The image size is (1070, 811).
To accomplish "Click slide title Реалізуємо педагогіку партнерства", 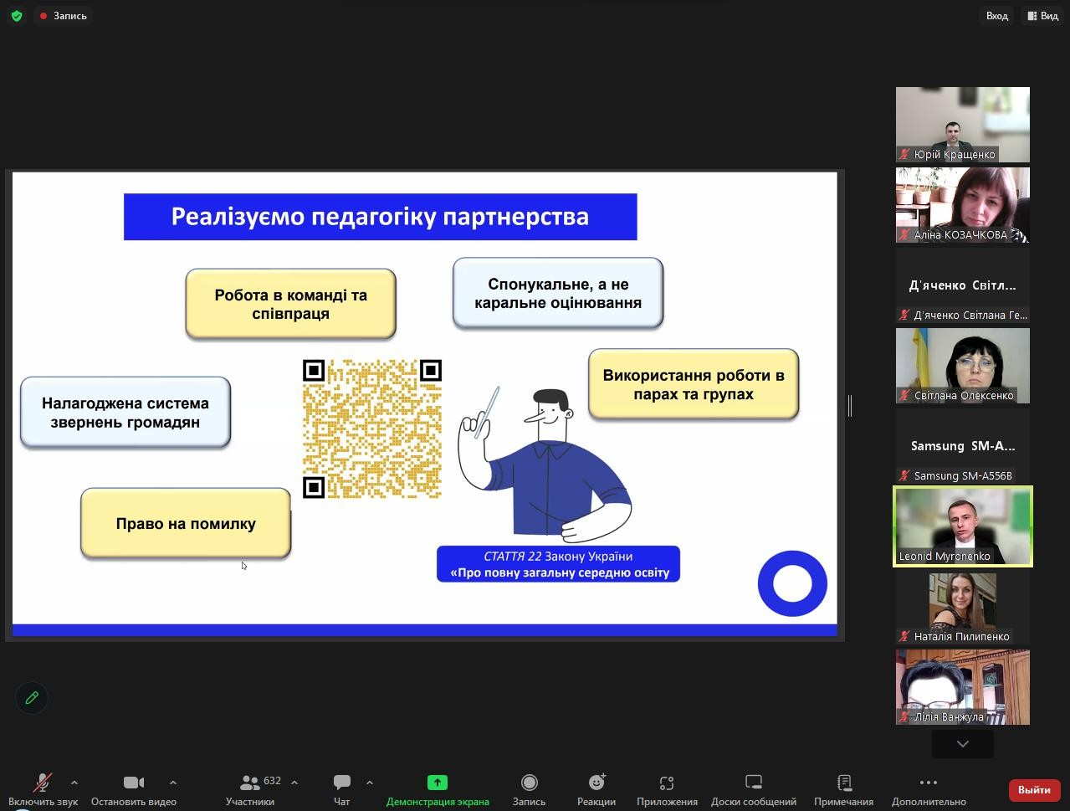I will [x=380, y=217].
